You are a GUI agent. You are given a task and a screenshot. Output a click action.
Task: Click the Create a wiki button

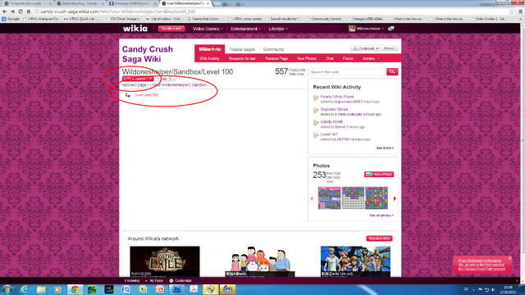point(171,29)
